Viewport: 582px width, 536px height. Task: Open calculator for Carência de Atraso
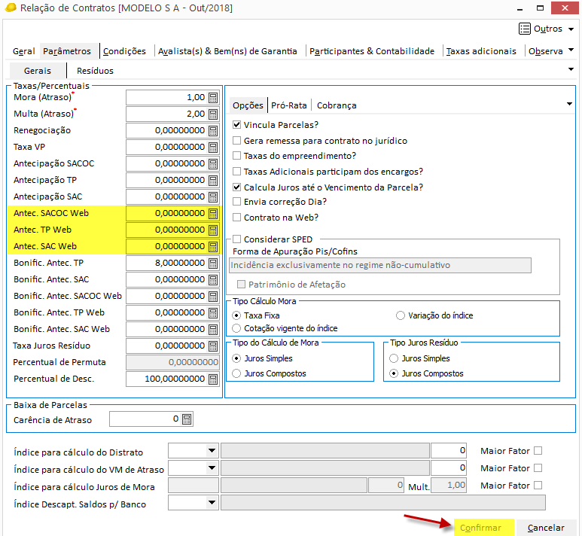pyautogui.click(x=187, y=419)
